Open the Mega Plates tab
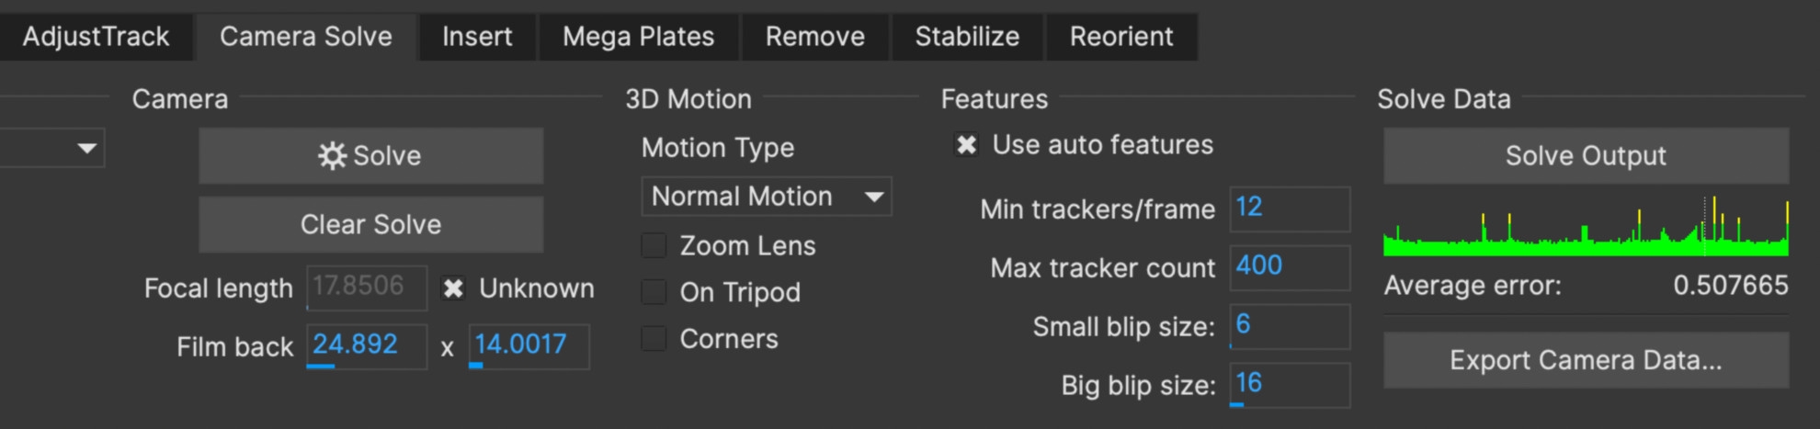 click(x=638, y=37)
